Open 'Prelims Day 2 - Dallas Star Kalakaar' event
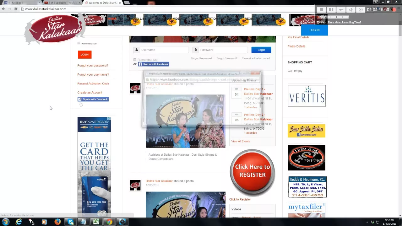402x226 pixels. point(258,117)
